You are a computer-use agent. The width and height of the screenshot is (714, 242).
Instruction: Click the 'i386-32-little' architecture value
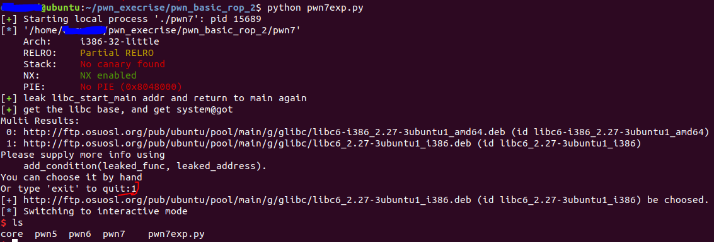click(120, 41)
